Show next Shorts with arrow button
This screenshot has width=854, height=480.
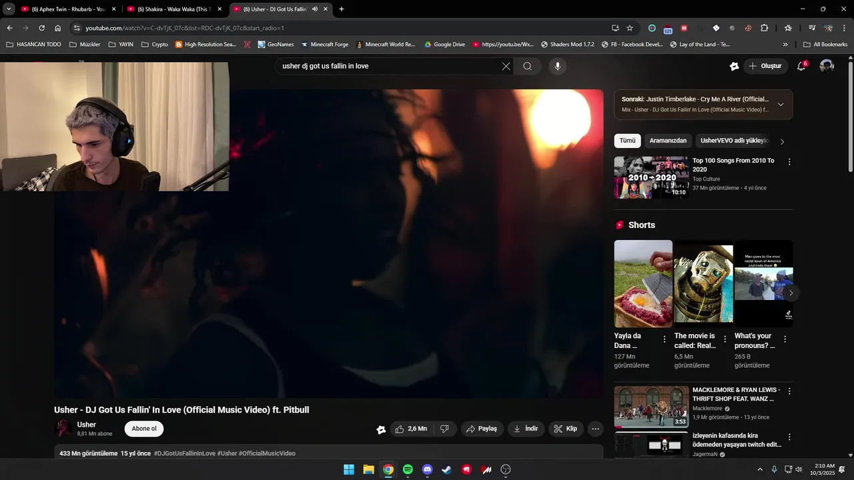(x=791, y=293)
